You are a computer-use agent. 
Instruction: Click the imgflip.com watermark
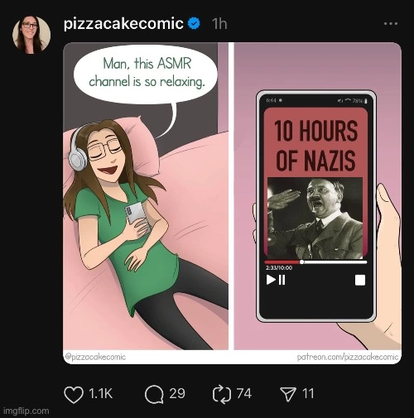click(x=26, y=411)
